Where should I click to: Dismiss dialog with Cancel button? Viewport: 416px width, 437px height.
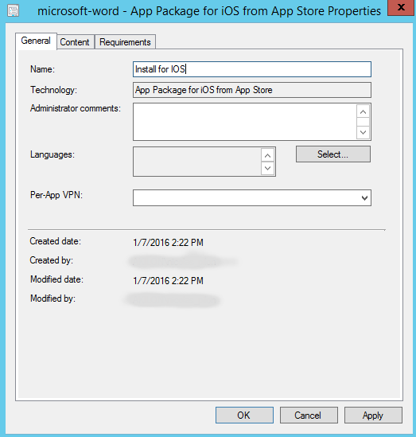tap(309, 416)
